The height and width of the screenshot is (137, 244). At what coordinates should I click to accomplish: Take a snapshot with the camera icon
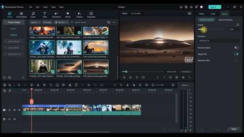(x=177, y=77)
